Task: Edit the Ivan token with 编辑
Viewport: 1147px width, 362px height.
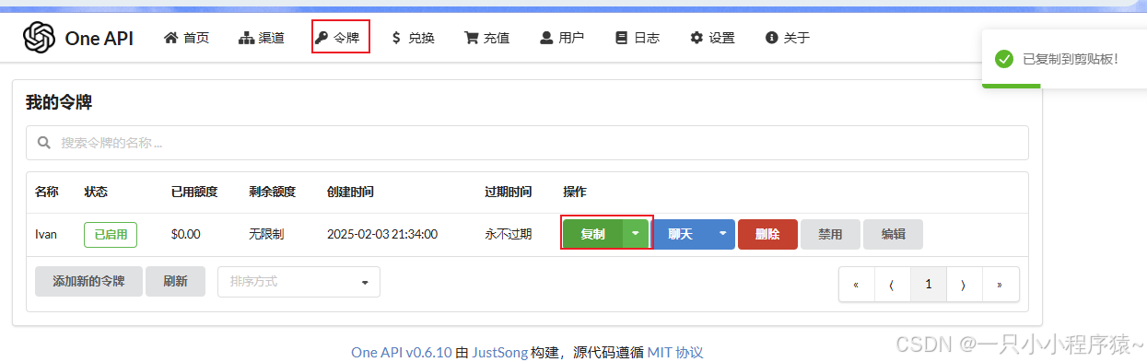Action: tap(893, 234)
